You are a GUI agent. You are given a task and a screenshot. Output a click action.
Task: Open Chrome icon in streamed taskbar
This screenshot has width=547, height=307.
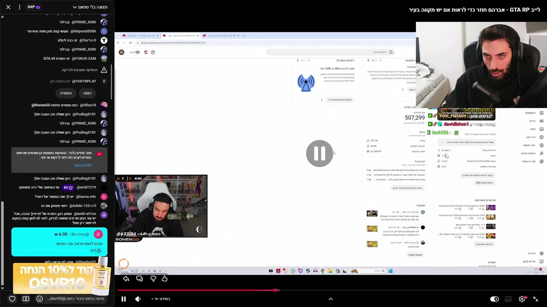point(323,271)
